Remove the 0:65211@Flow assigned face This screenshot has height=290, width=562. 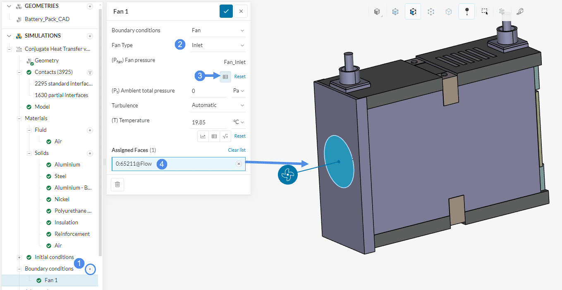pyautogui.click(x=239, y=164)
